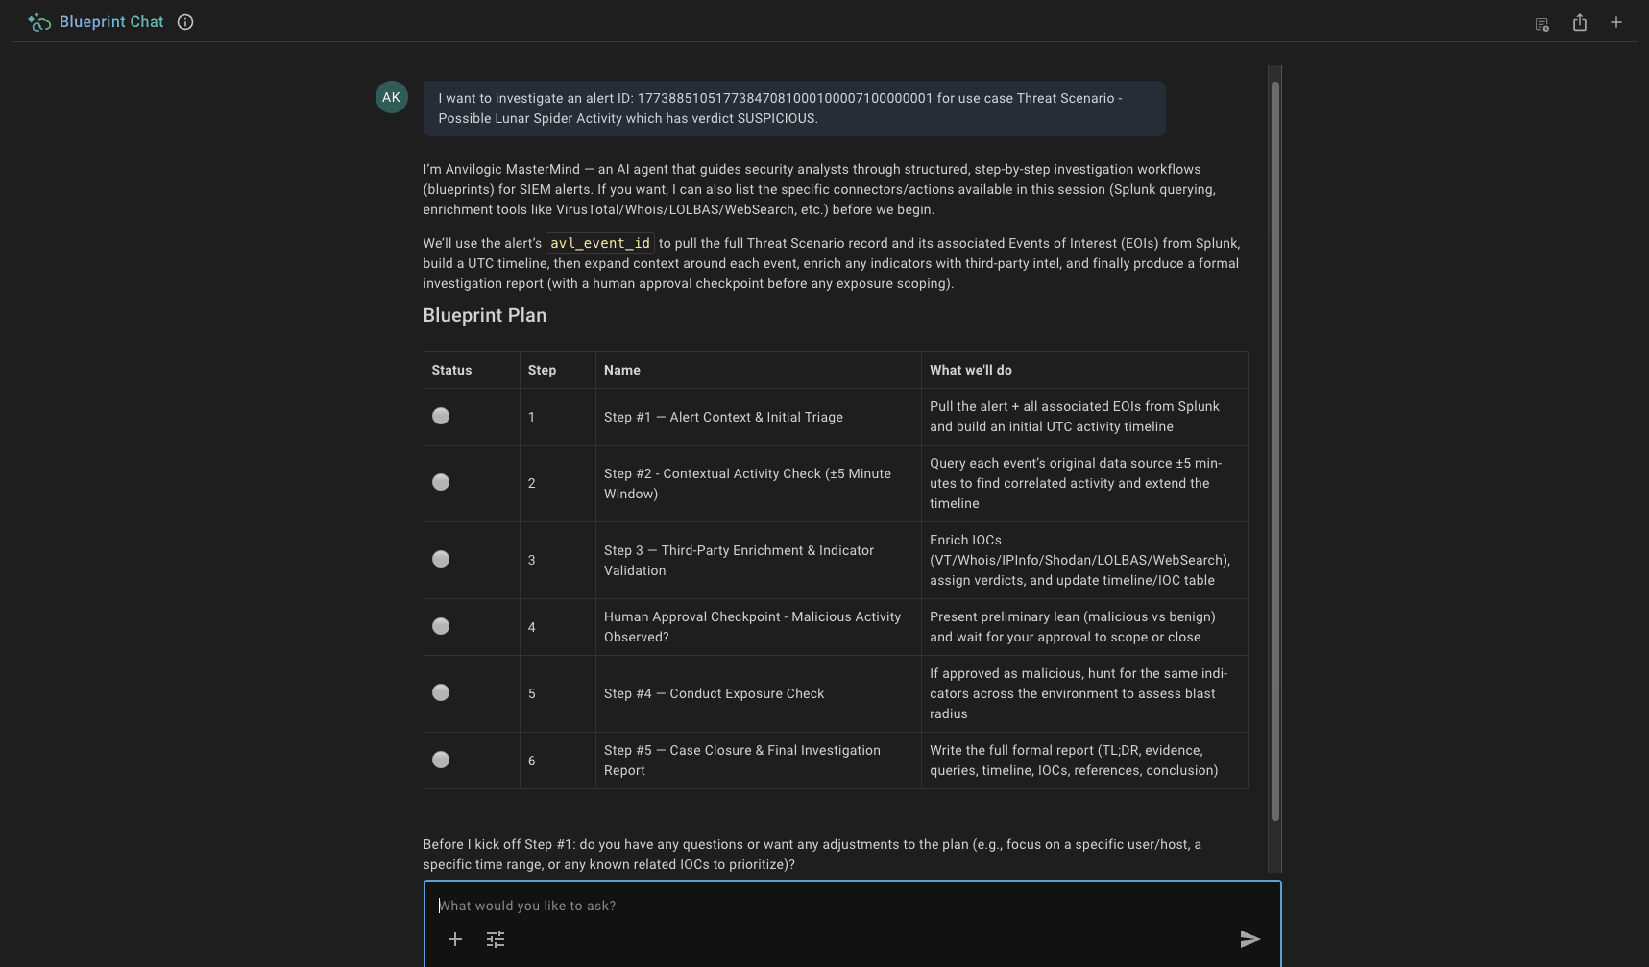Viewport: 1649px width, 967px height.
Task: Click the share/export icon in header
Action: 1580,22
